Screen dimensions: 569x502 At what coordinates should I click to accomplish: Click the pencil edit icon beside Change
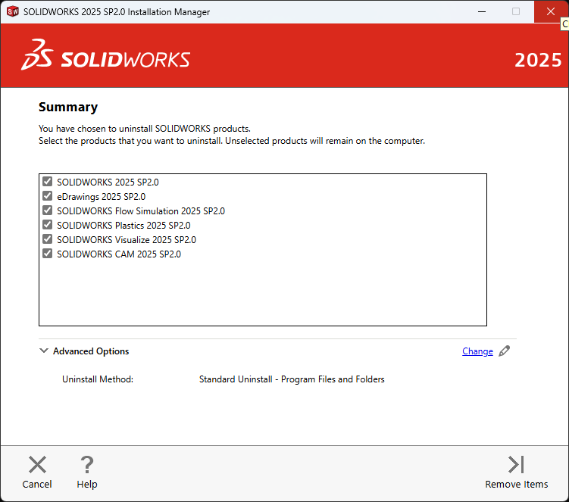point(505,351)
